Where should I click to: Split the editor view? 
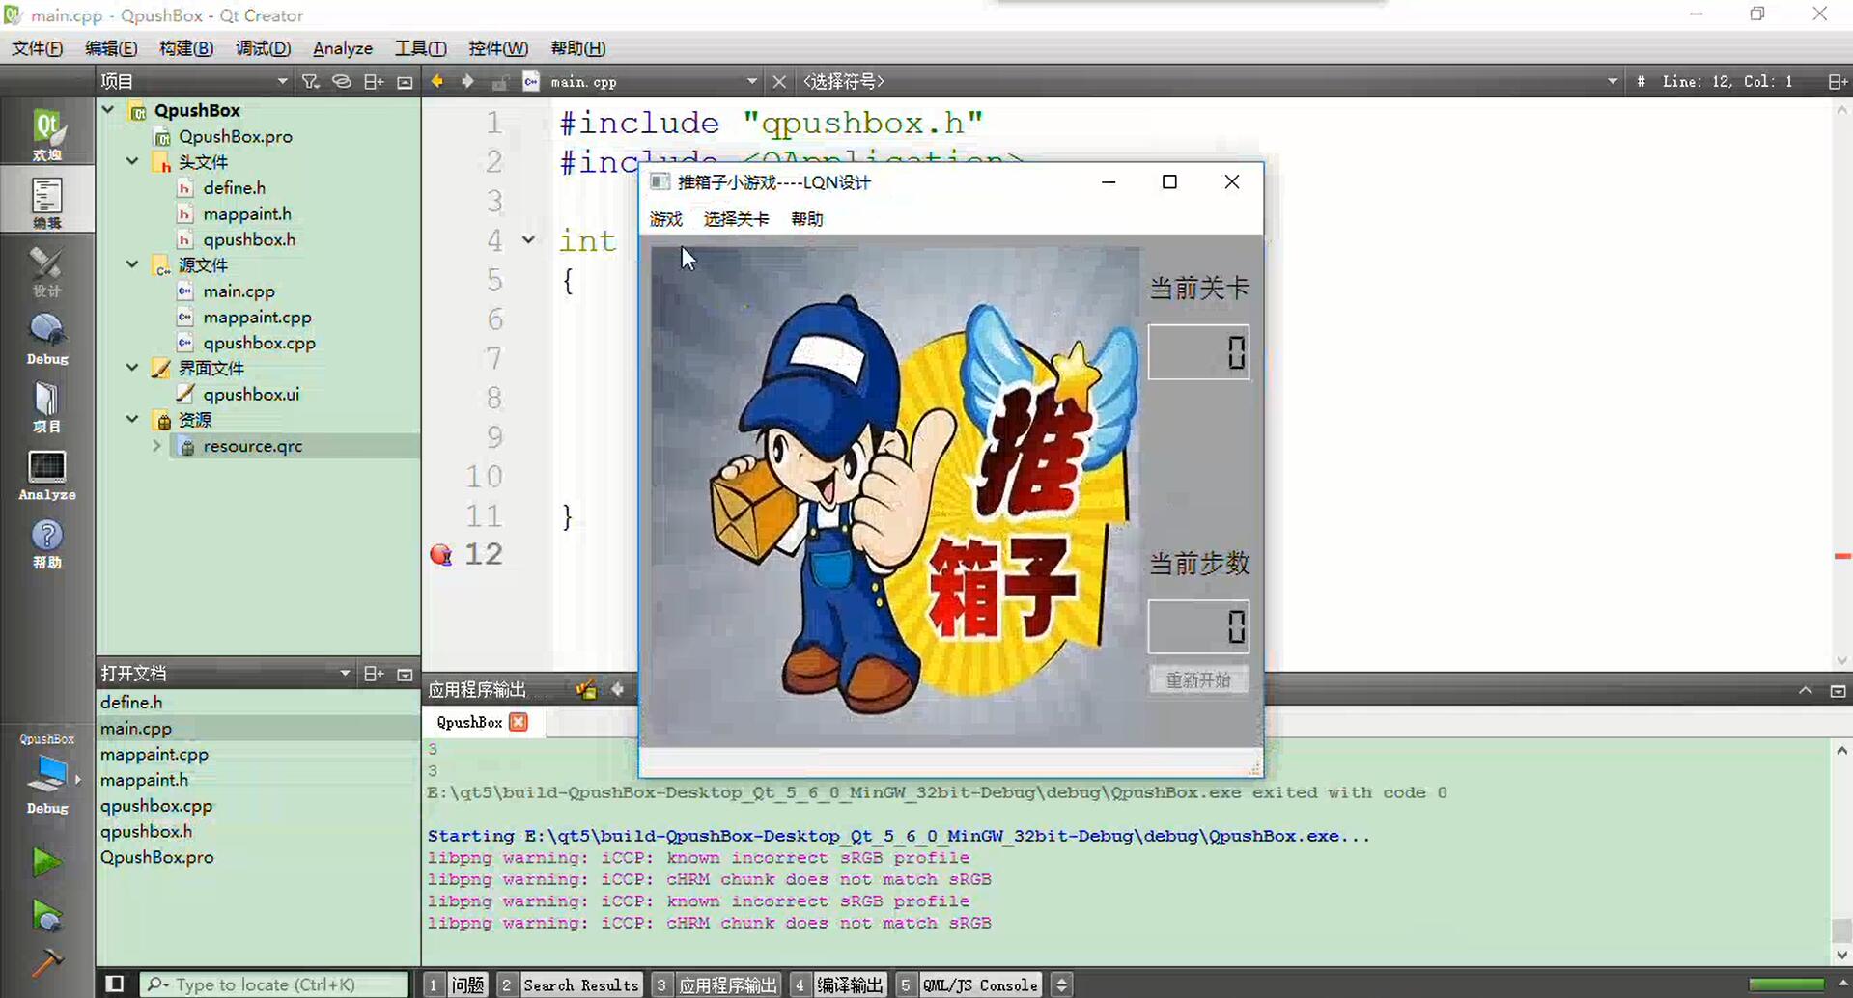pyautogui.click(x=1837, y=82)
